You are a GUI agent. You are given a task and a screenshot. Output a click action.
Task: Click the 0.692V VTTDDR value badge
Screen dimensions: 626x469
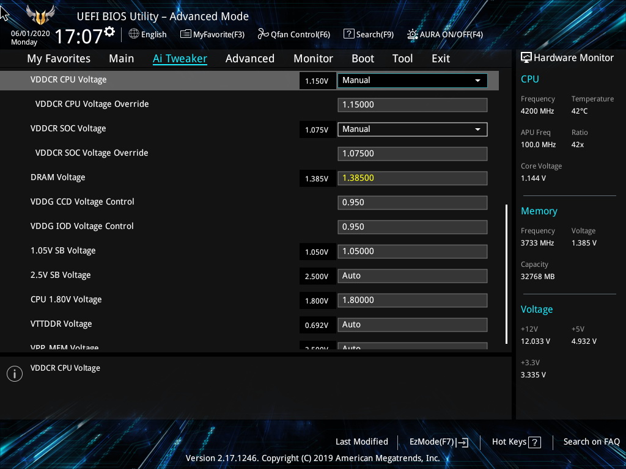(317, 325)
